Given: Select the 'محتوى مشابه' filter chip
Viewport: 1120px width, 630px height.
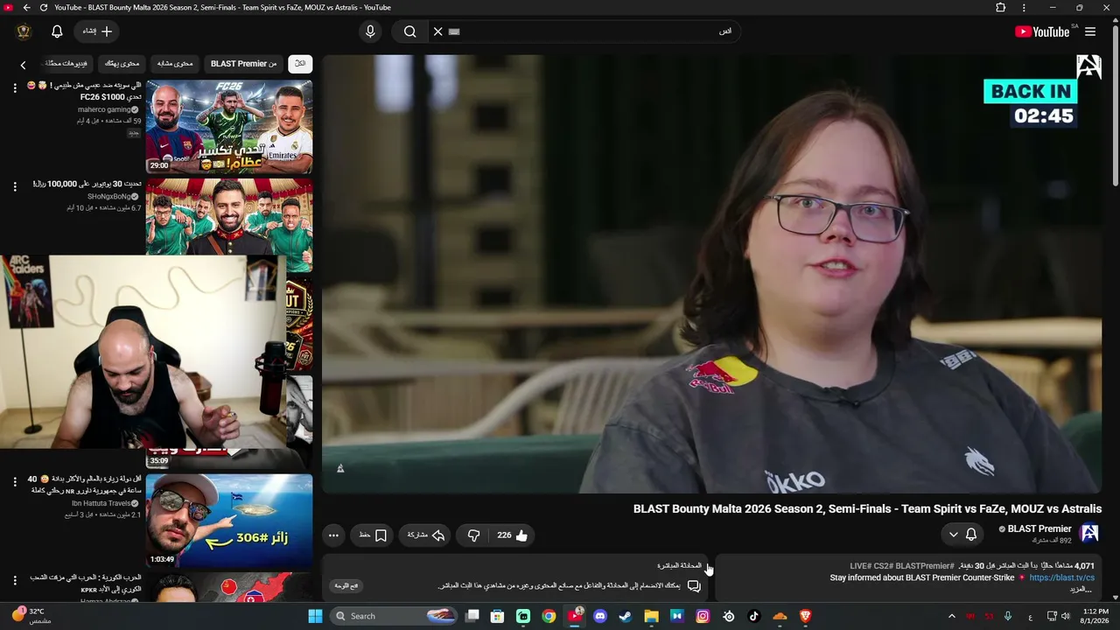Looking at the screenshot, I should tap(175, 64).
